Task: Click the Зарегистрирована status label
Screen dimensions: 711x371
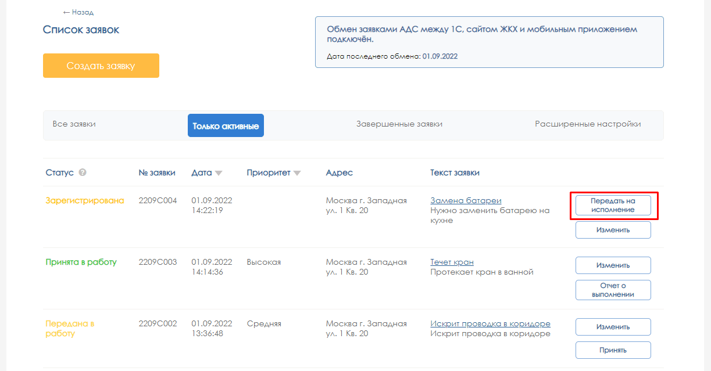Action: (x=85, y=200)
